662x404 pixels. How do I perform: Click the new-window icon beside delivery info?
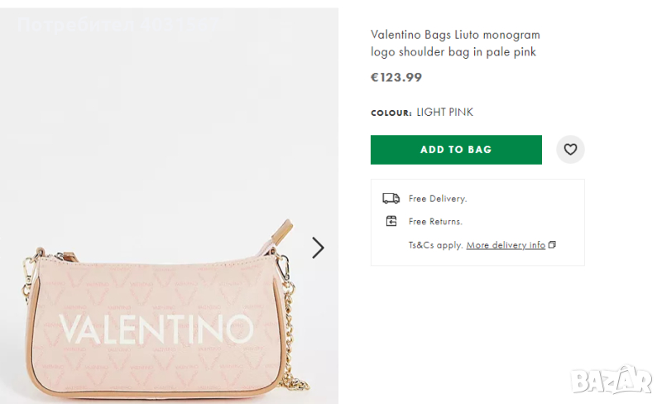(x=553, y=245)
